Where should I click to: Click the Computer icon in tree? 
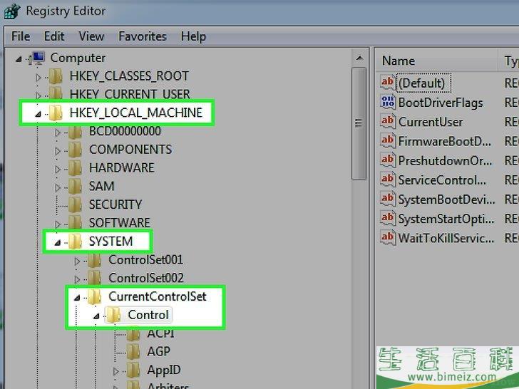37,58
